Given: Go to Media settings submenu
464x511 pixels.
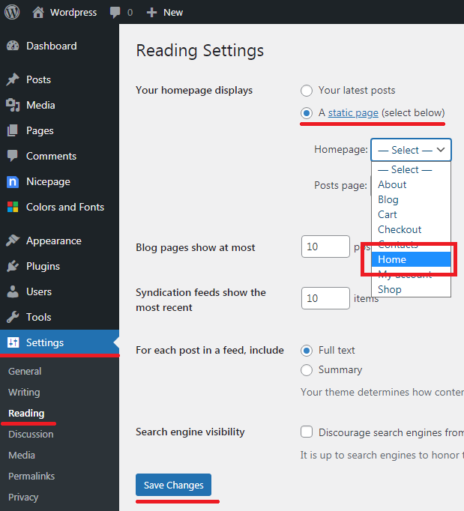Looking at the screenshot, I should (22, 456).
